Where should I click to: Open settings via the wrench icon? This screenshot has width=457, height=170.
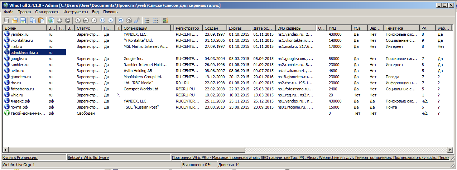click(137, 20)
